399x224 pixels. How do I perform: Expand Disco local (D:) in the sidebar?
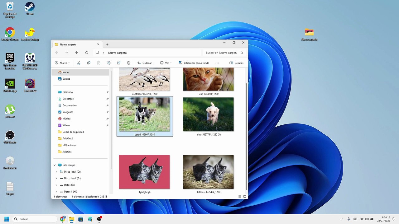coord(56,179)
